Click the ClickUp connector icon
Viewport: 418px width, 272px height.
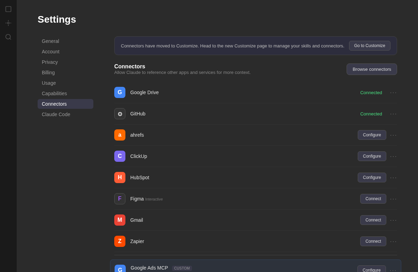click(x=120, y=156)
